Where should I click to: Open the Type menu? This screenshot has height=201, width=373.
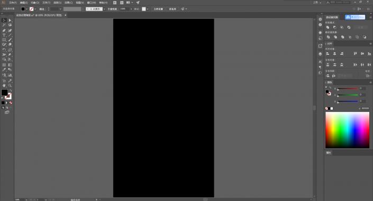[46, 3]
